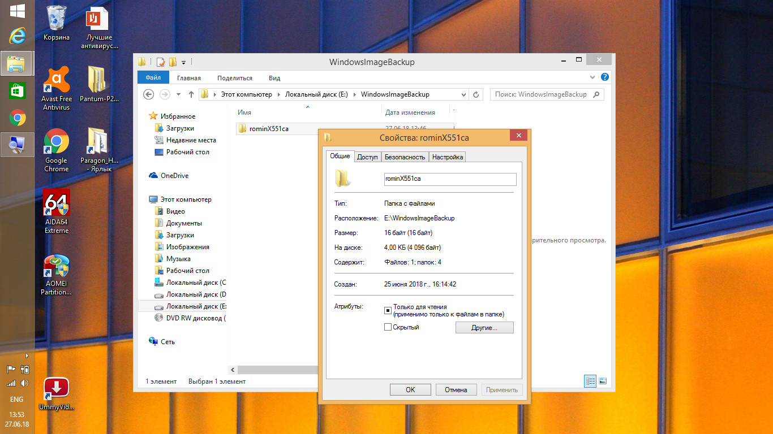Image resolution: width=773 pixels, height=434 pixels.
Task: Go up one folder with the arrow
Action: tap(191, 94)
